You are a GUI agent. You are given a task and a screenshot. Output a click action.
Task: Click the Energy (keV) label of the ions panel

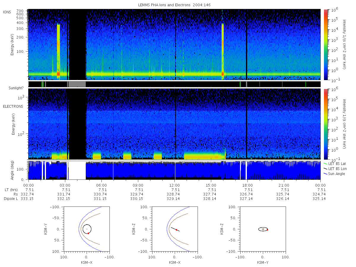(x=12, y=44)
